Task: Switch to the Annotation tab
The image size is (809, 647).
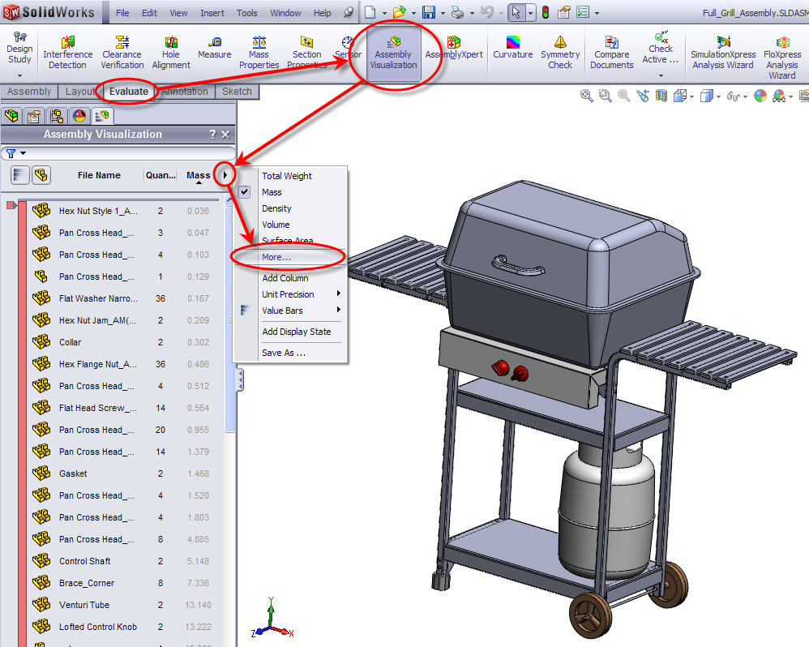Action: (184, 92)
